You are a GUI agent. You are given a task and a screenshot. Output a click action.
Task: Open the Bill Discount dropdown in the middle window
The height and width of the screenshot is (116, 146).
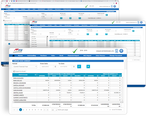coord(92,31)
